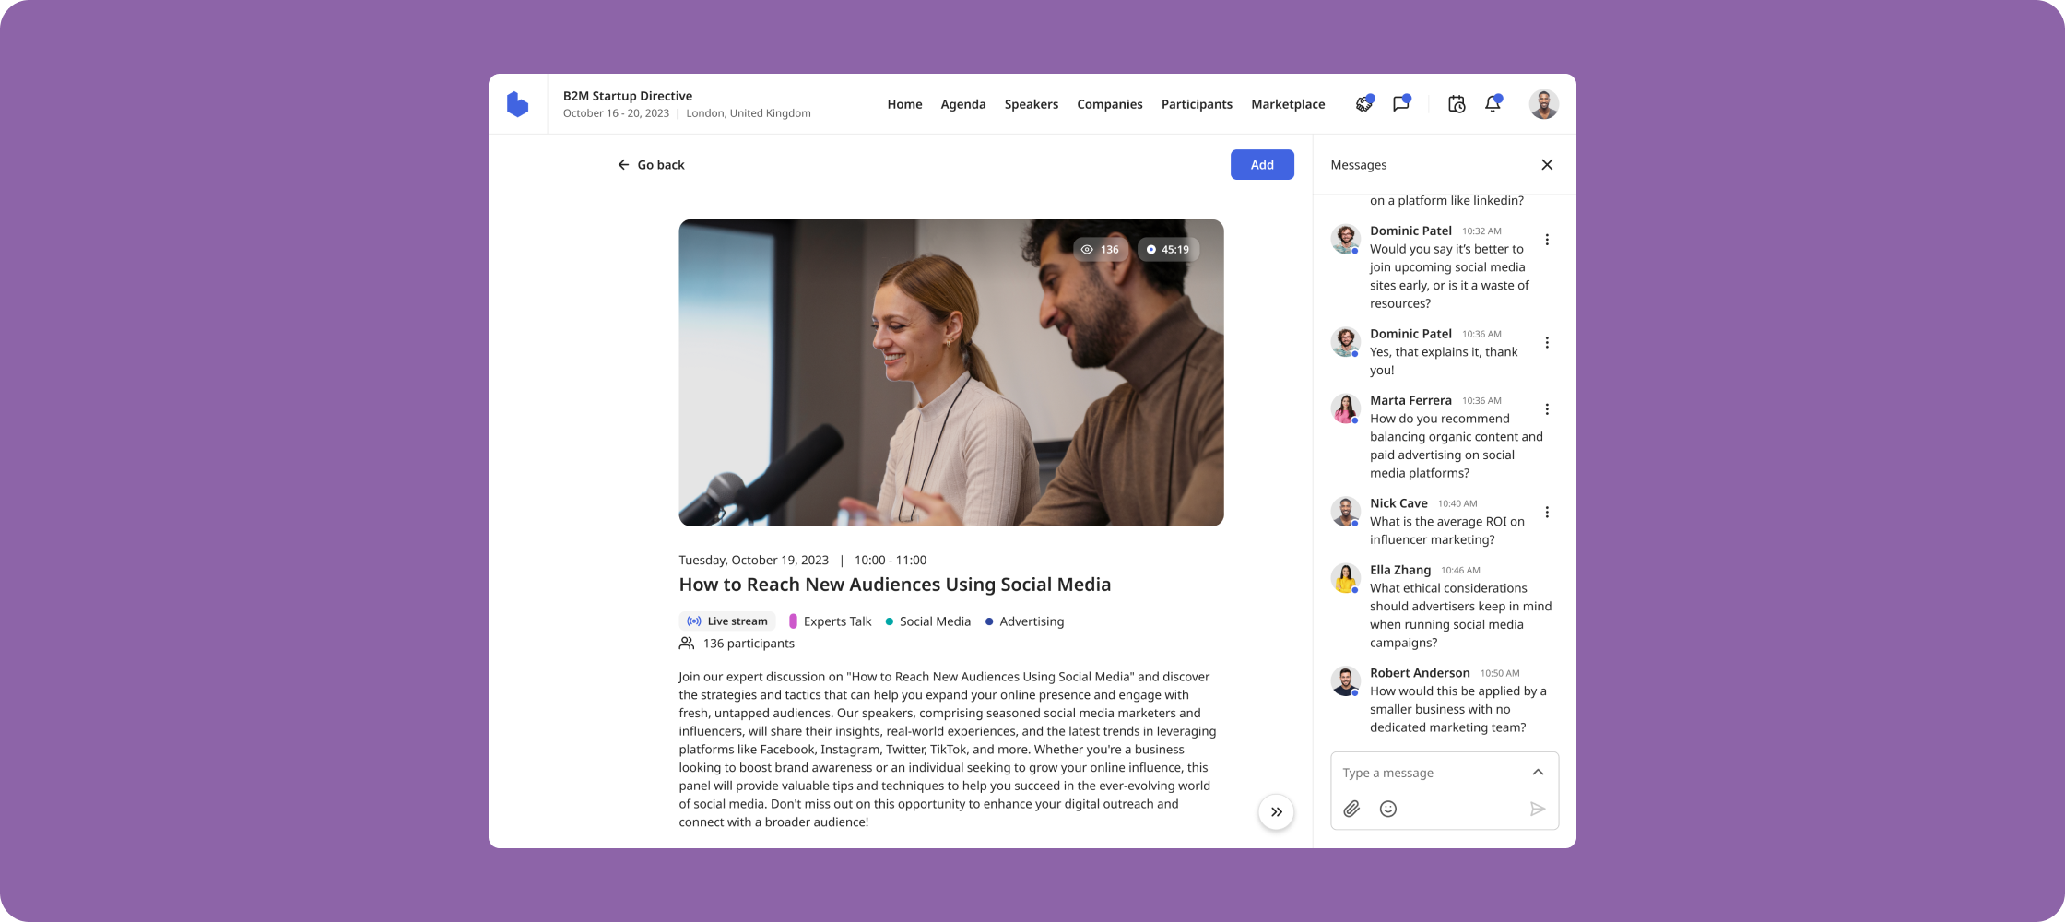
Task: Click Dominic Patel's avatar at 10:32 AM
Action: (x=1346, y=239)
